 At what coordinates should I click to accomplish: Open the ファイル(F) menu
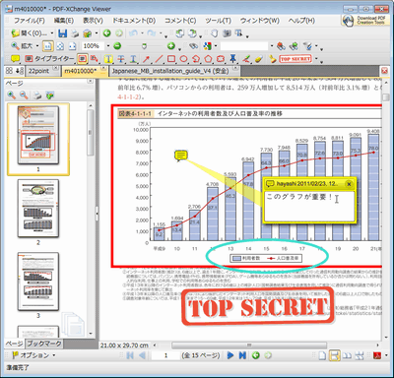[x=30, y=21]
